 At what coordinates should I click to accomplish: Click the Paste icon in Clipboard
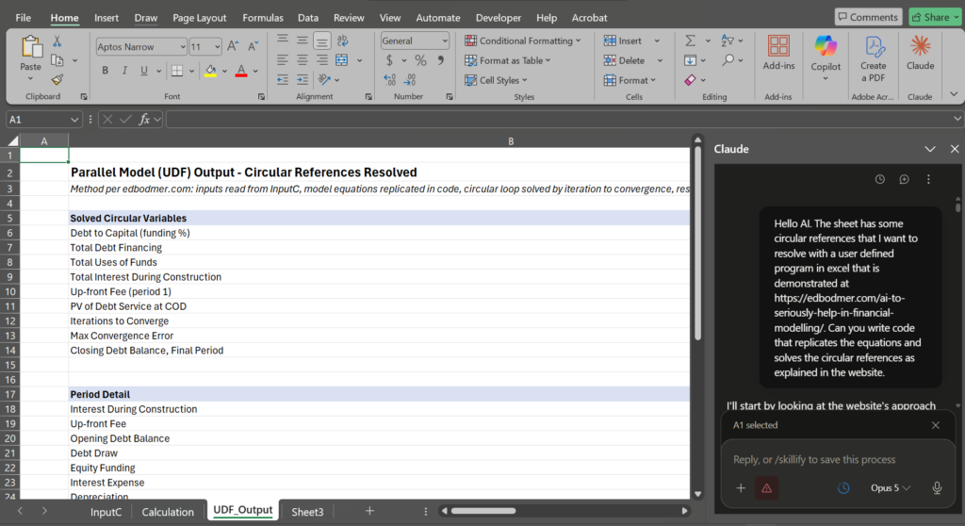pos(31,47)
